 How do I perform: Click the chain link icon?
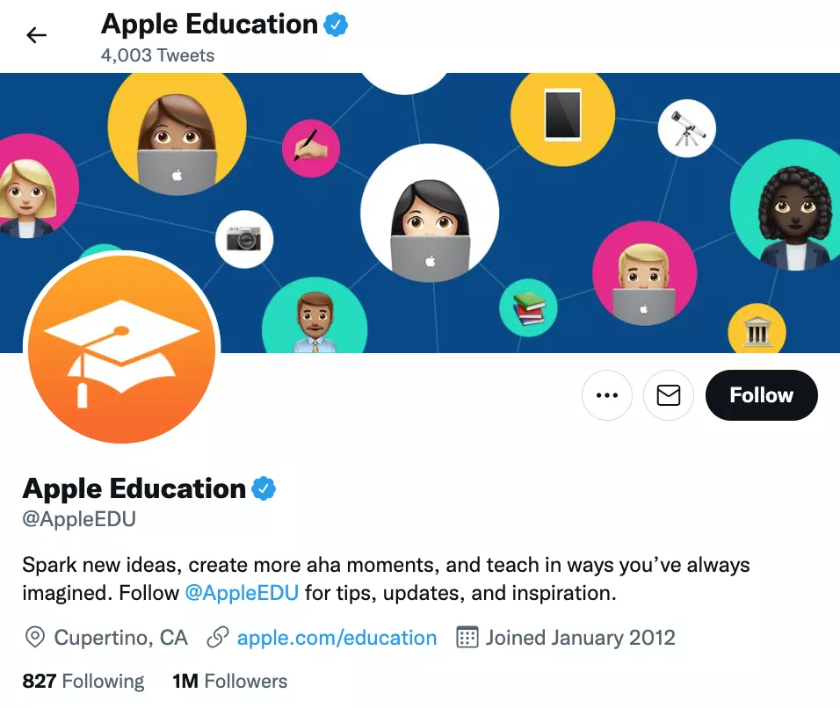pos(218,638)
